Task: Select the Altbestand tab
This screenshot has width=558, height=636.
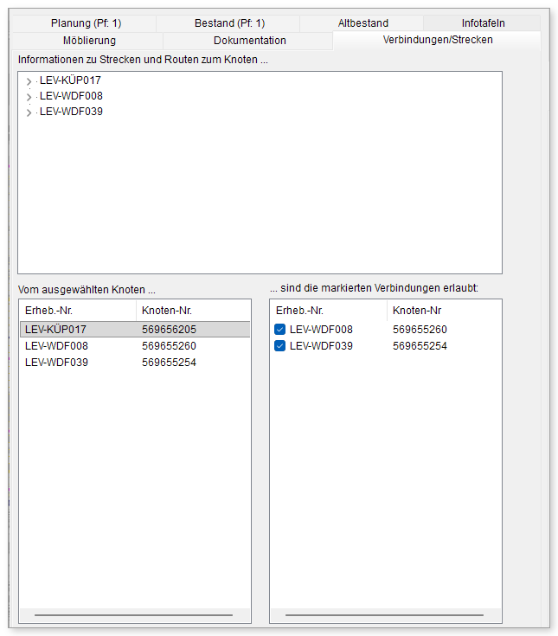Action: click(x=362, y=23)
